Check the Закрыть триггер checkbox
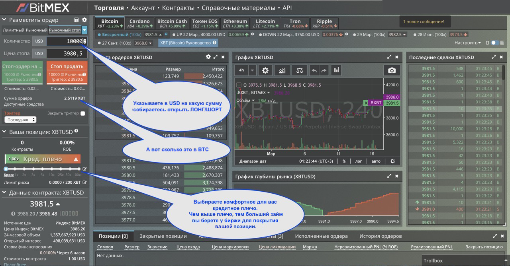 (x=83, y=113)
